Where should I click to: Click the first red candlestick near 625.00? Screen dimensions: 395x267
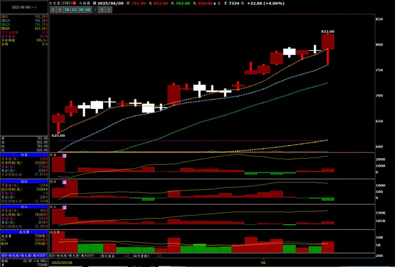coord(58,119)
